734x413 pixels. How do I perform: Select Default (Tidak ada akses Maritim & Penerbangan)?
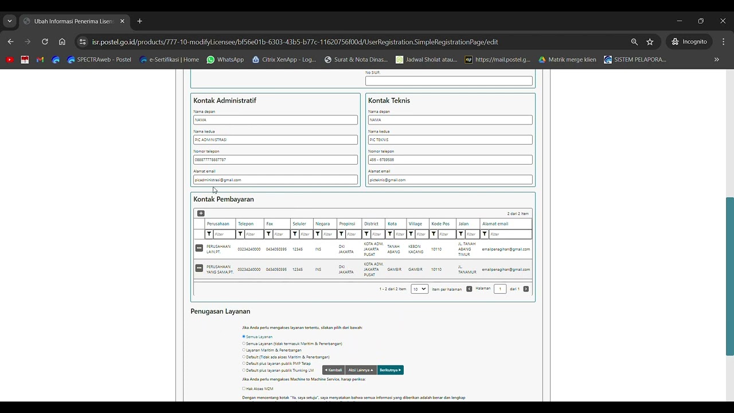244,357
